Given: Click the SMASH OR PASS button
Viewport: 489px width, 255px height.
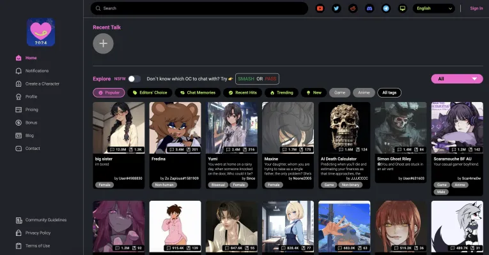Looking at the screenshot, I should pos(257,79).
